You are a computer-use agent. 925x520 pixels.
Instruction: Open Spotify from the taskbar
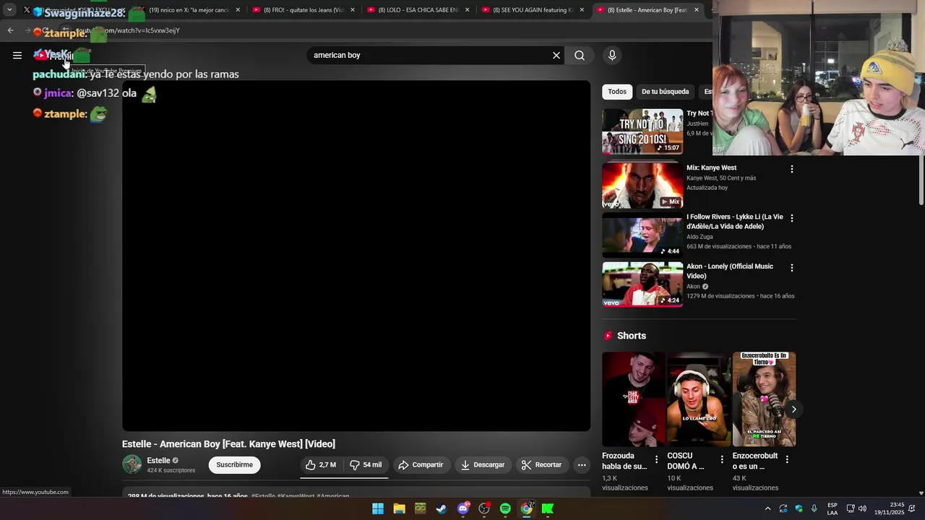(505, 508)
